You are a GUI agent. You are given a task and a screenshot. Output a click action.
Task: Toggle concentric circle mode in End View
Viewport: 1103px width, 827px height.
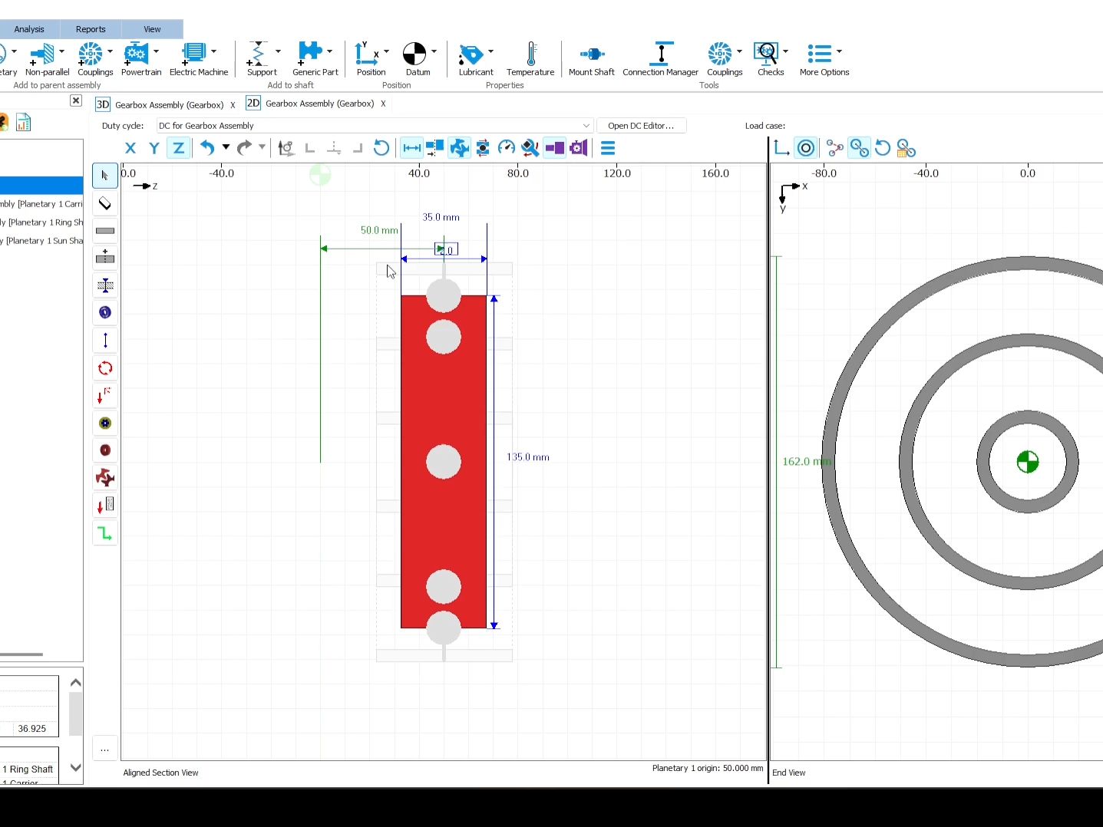[x=806, y=148]
